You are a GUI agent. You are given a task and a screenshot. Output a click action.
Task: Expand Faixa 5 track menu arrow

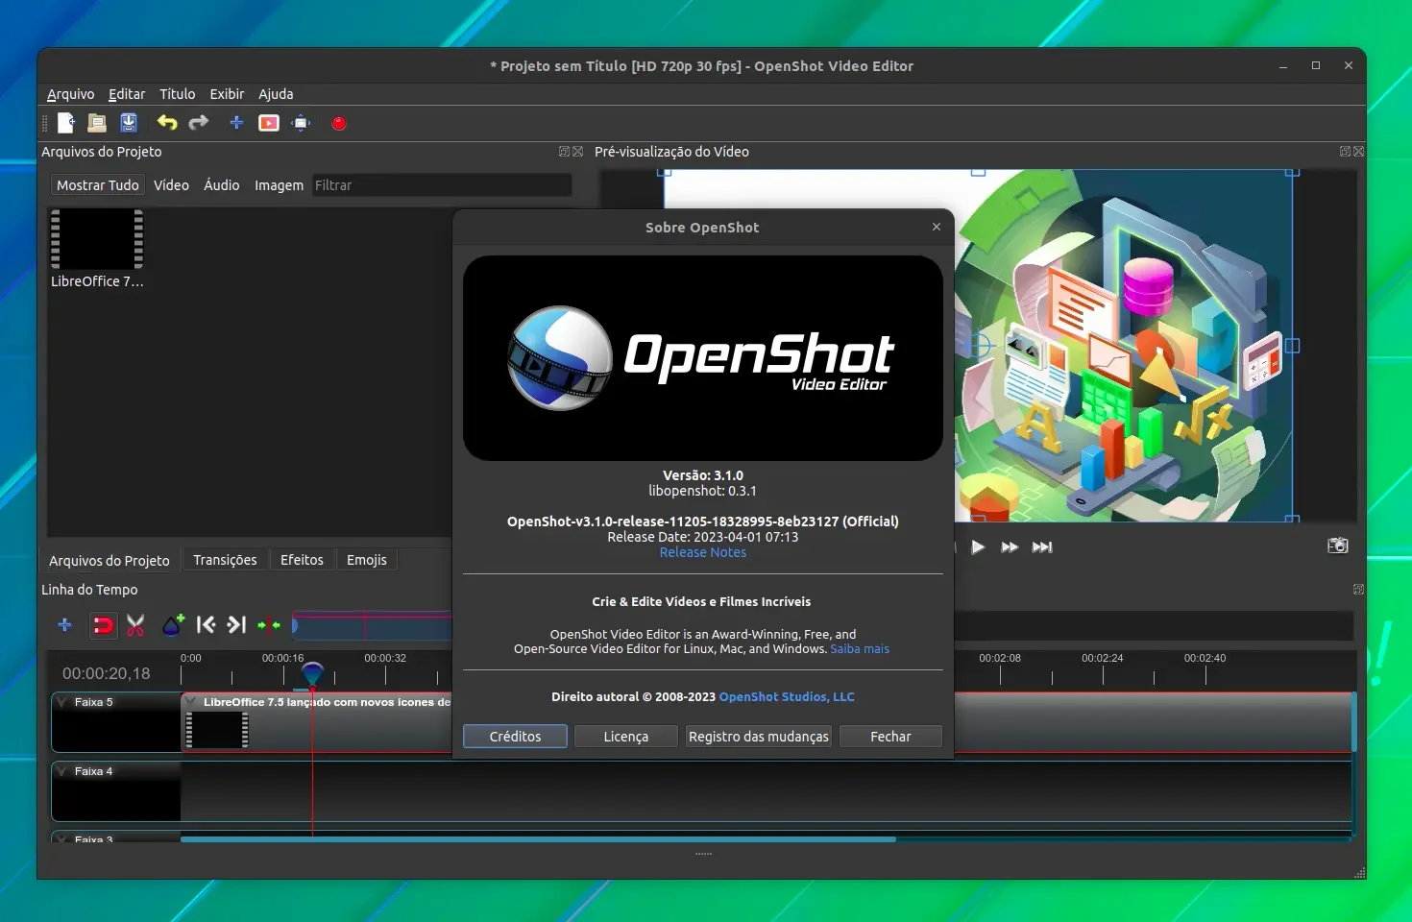click(x=62, y=702)
